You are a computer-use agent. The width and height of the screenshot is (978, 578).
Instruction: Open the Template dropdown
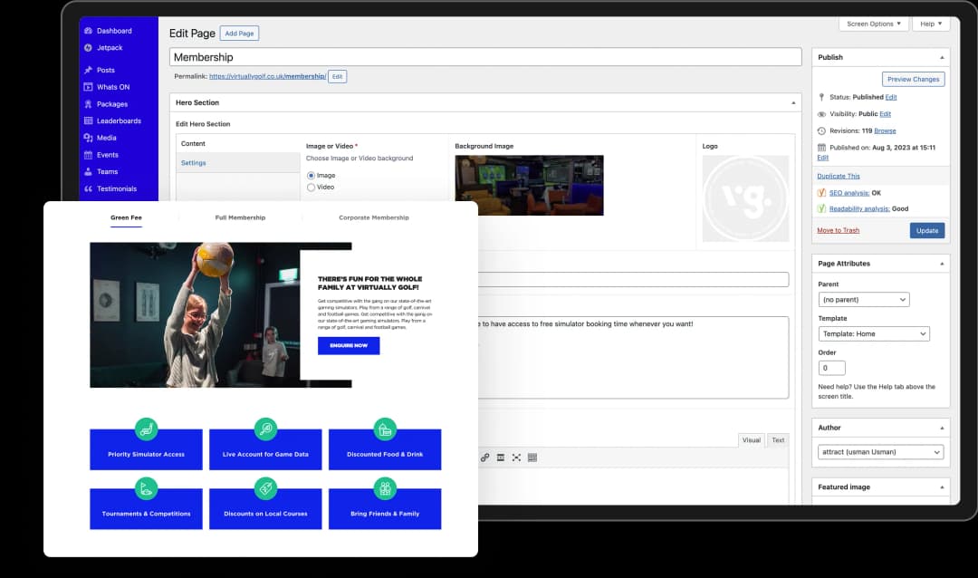[x=873, y=333]
